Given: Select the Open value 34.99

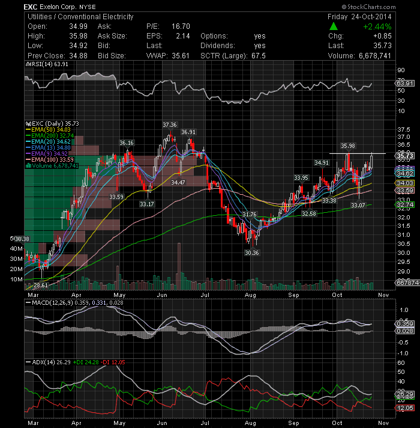Looking at the screenshot, I should pos(78,26).
